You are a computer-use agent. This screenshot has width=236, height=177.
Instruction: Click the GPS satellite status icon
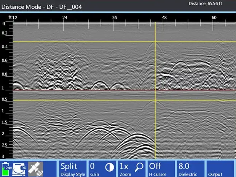tap(35, 169)
